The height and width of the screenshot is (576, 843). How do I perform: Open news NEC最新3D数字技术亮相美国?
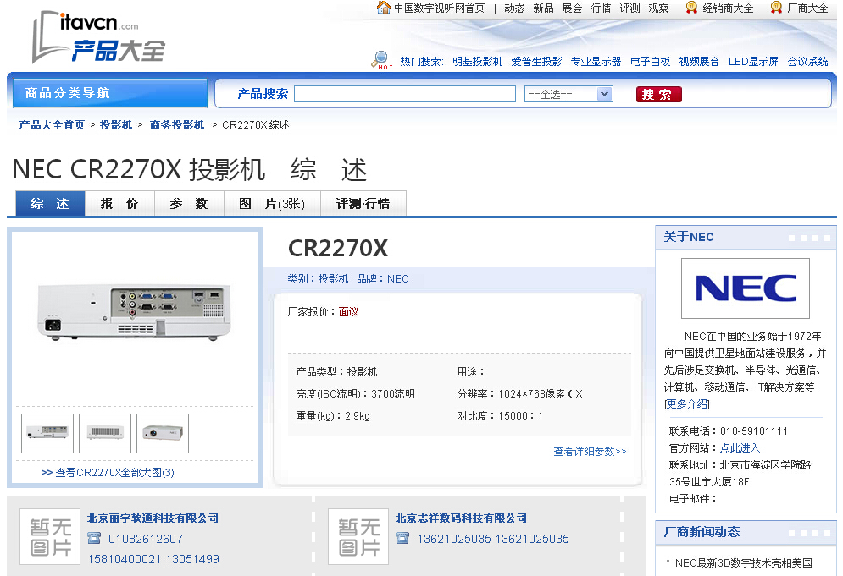click(744, 562)
